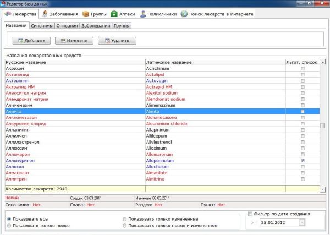
Task: Click the pills icon on Лекарства tab
Action: tap(8, 14)
